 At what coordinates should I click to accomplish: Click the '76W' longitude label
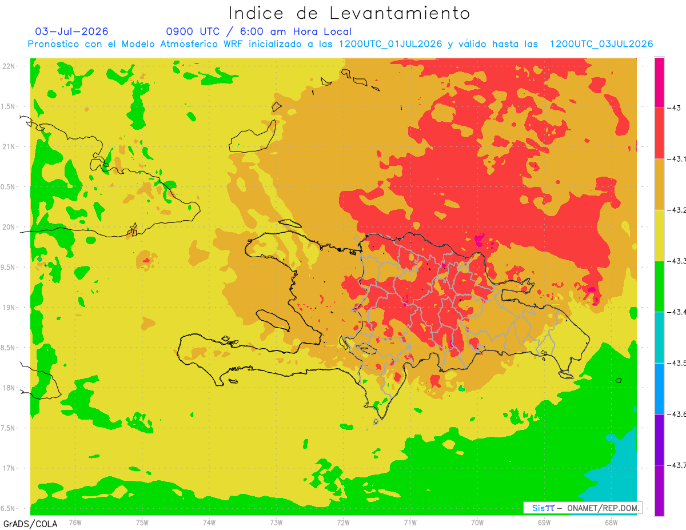click(75, 522)
